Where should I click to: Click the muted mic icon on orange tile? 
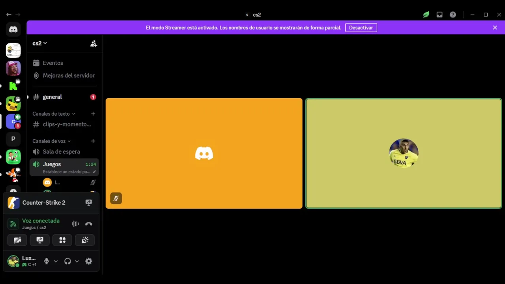point(116,198)
